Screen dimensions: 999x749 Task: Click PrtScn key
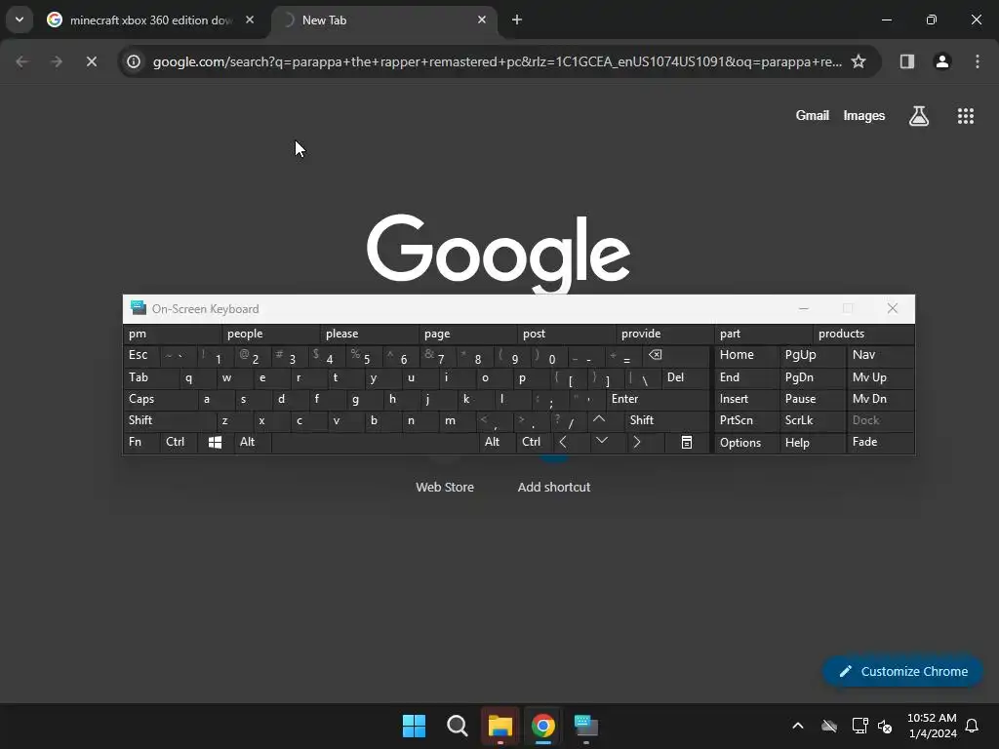[x=746, y=420]
